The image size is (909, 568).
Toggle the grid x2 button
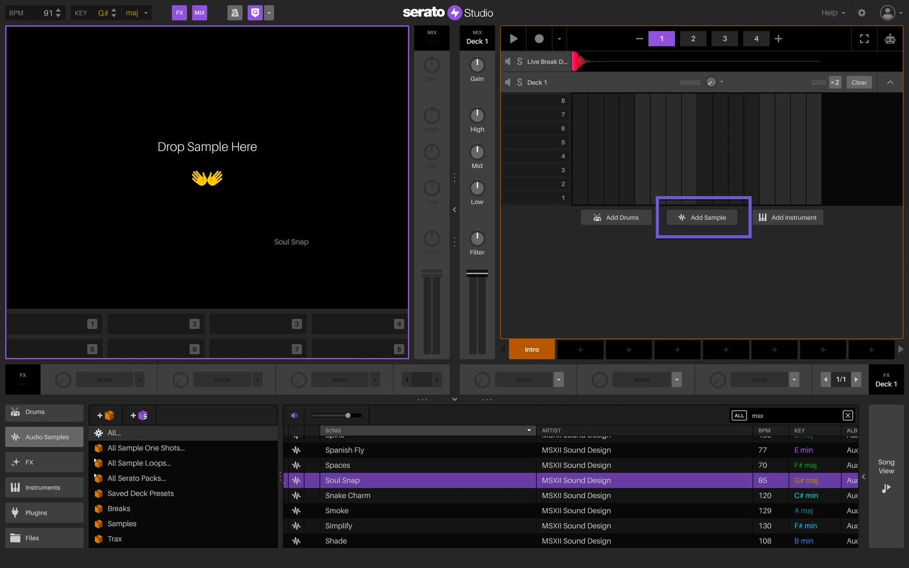[835, 82]
